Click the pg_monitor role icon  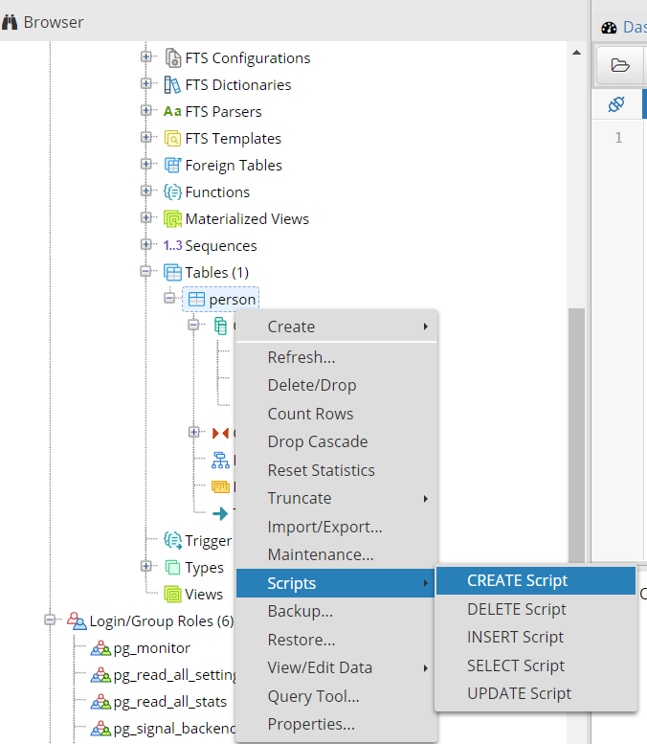coord(100,648)
